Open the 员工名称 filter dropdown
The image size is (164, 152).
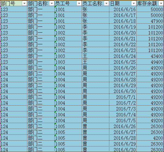(x=107, y=3)
